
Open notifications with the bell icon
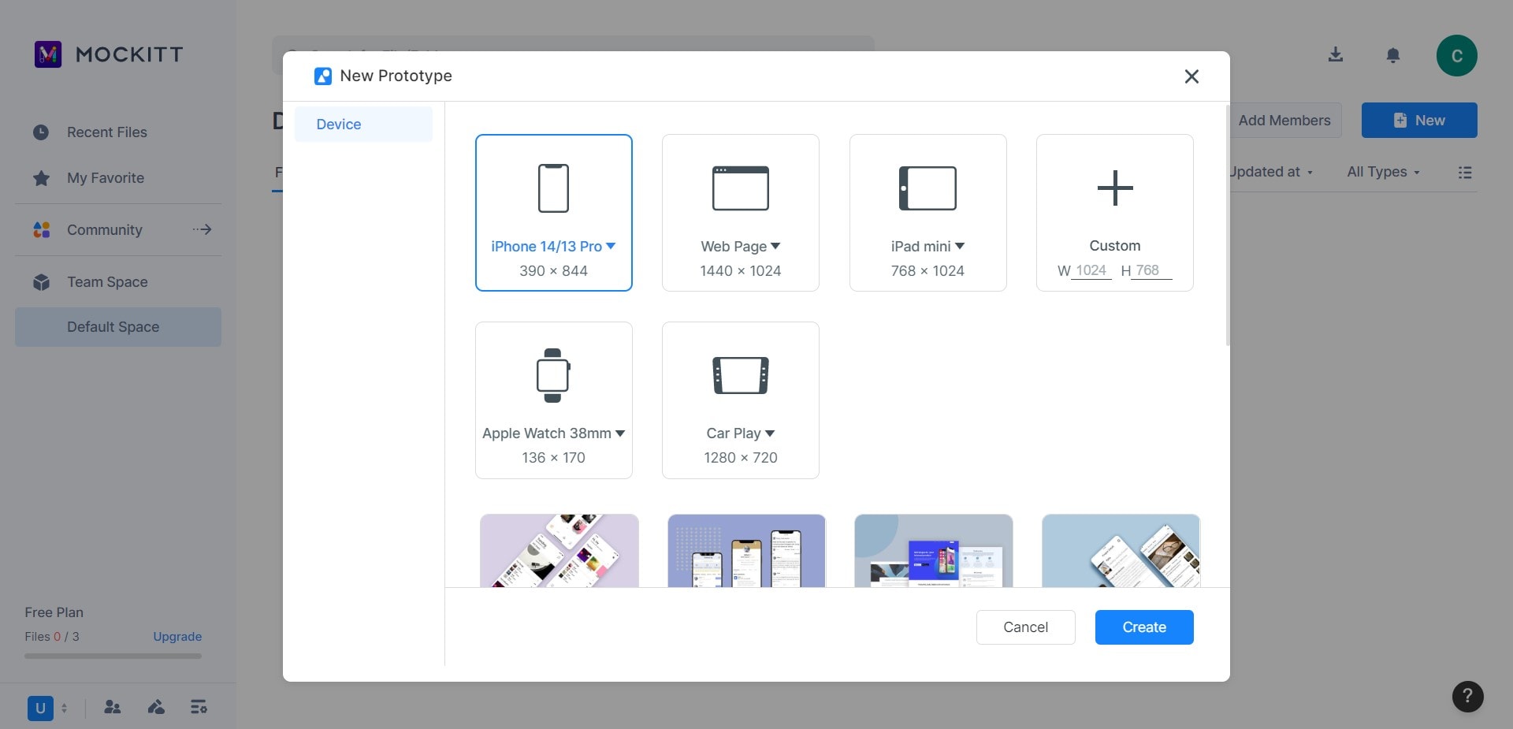[x=1393, y=55]
